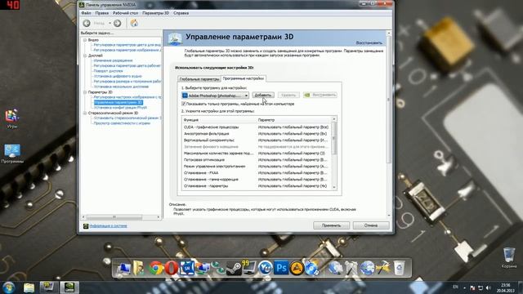Select the Программные настройки tab

[244, 78]
